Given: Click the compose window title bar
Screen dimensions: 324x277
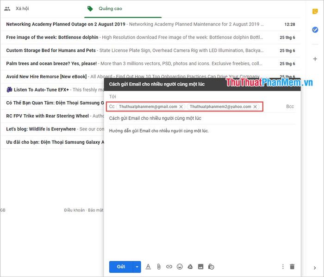Looking at the screenshot, I should (202, 84).
